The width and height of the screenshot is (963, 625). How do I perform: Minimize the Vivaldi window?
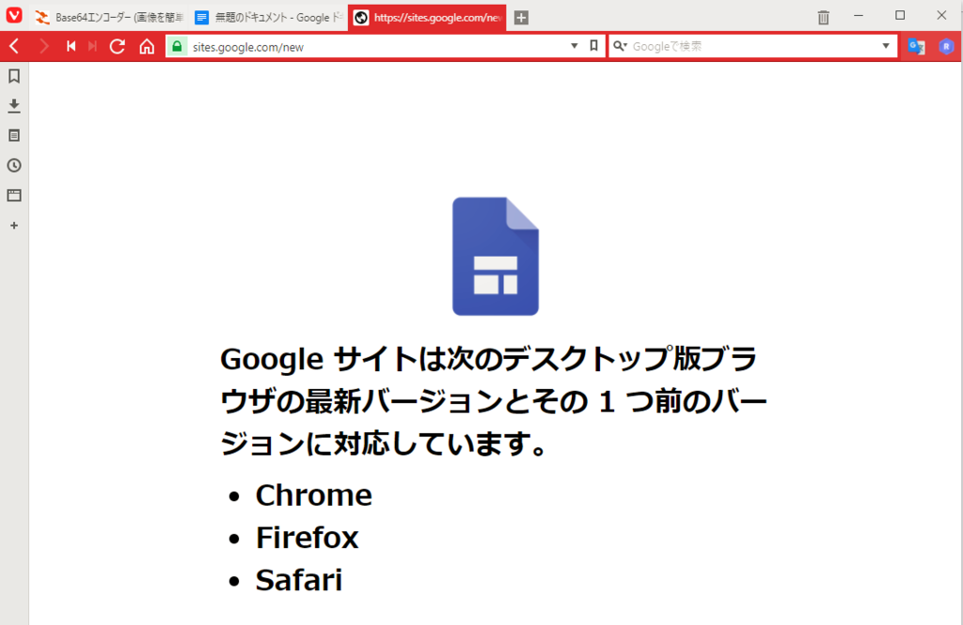click(859, 15)
